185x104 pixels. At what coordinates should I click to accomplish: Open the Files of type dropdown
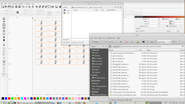click(80, 42)
